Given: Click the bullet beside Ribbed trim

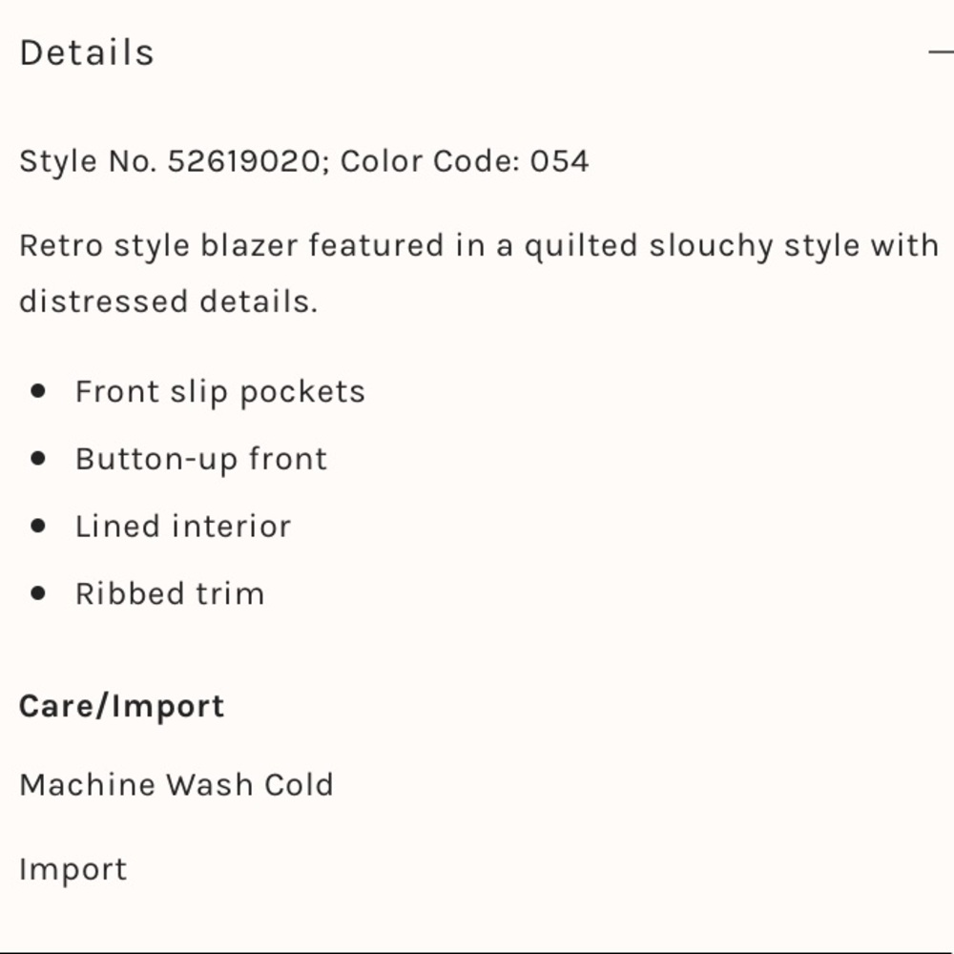Looking at the screenshot, I should pyautogui.click(x=38, y=592).
